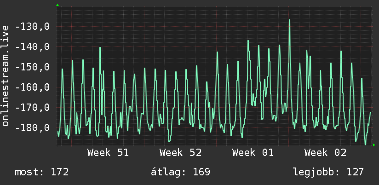Click the onlinestream.live vertical axis title

(6, 75)
